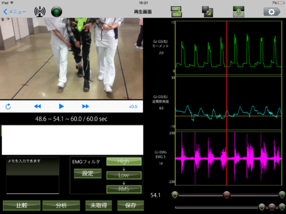Click the 54.1 time value beside slider
This screenshot has width=286, height=214.
click(155, 195)
